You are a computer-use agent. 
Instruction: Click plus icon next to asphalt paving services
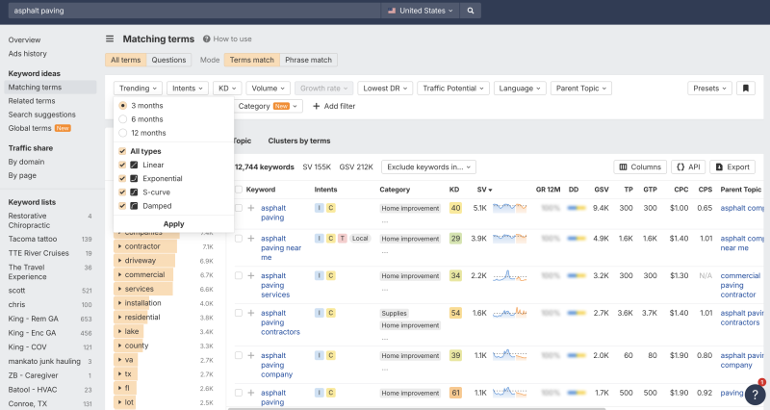[x=251, y=275]
